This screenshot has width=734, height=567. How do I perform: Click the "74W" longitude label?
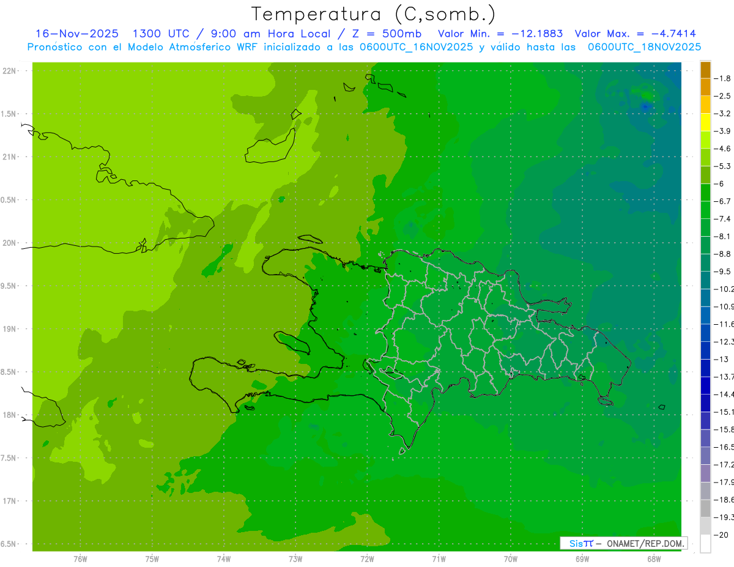[223, 559]
